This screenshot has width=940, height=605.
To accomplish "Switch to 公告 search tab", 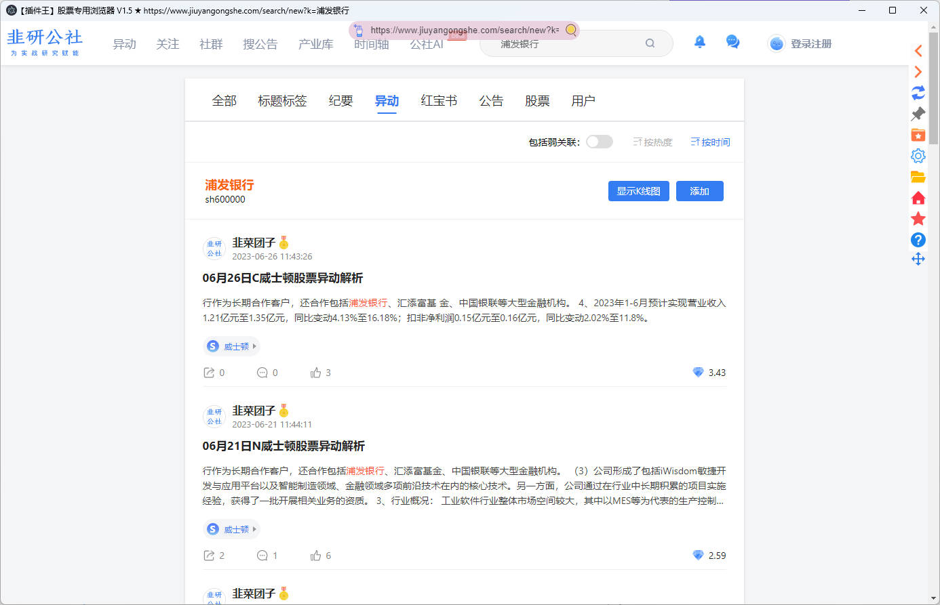I will point(491,101).
